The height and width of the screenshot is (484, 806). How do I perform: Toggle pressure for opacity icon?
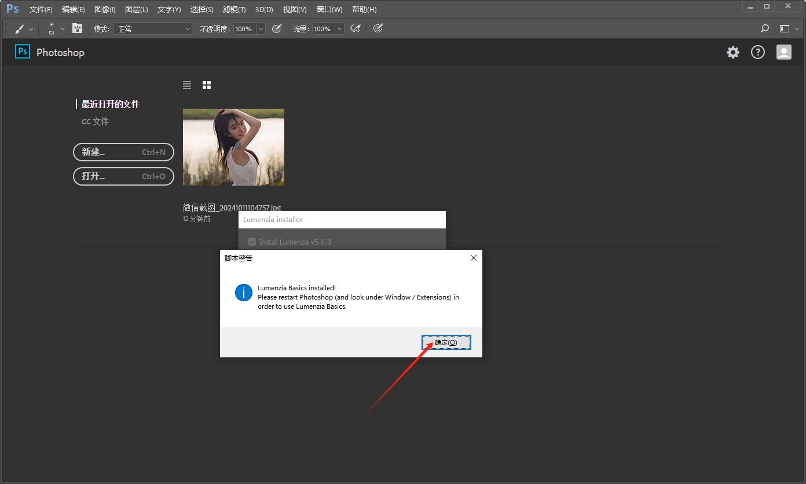(x=277, y=28)
